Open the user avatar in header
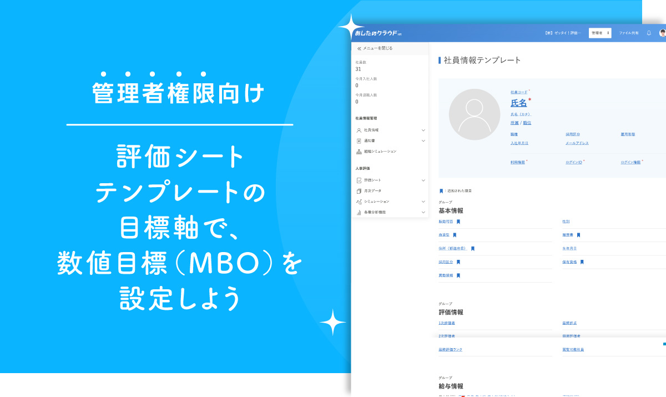Image resolution: width=666 pixels, height=397 pixels. coord(663,33)
